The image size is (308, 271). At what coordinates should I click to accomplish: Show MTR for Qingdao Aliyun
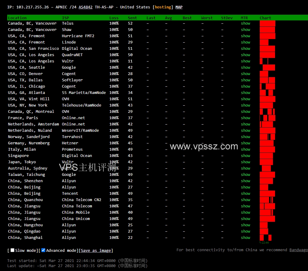point(246,231)
